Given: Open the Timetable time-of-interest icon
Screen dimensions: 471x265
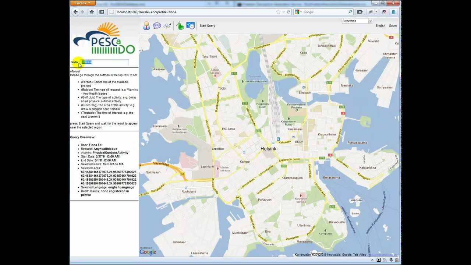Looking at the screenshot, I should (190, 25).
